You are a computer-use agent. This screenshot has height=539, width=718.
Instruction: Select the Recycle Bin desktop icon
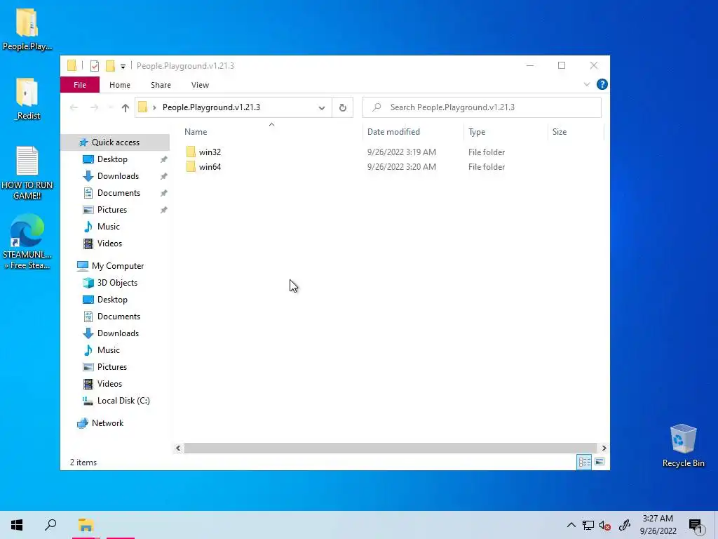(683, 446)
